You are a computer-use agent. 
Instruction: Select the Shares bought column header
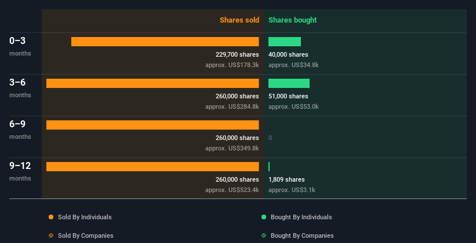pyautogui.click(x=292, y=20)
